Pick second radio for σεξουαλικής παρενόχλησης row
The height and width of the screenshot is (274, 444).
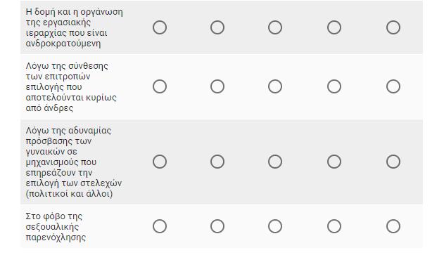(217, 226)
